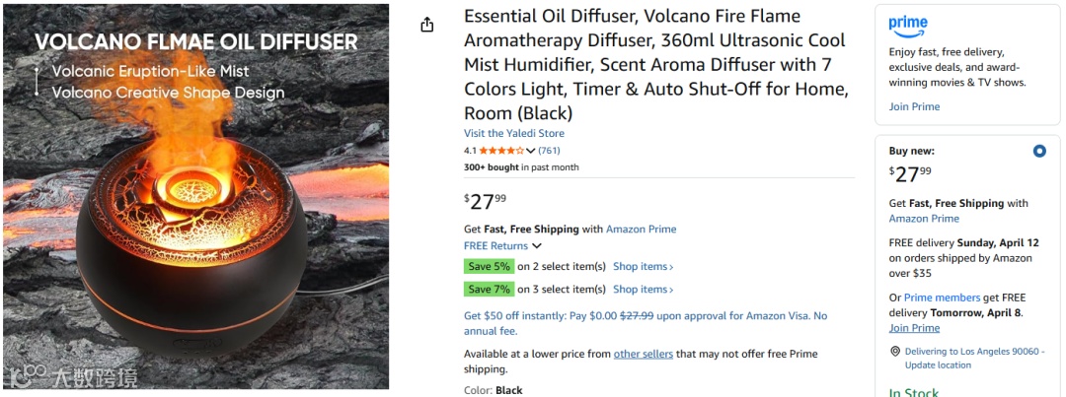The height and width of the screenshot is (397, 1066).
Task: Click the share icon beside product image
Action: point(426,26)
